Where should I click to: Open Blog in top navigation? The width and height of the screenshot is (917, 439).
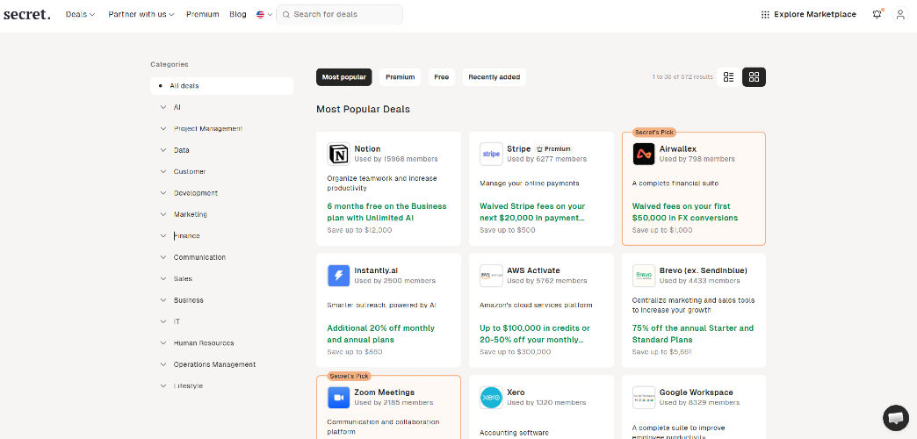click(238, 15)
